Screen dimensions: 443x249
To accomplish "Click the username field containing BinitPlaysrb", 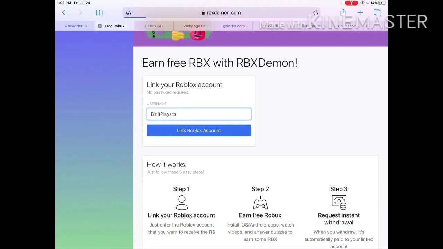I will click(x=199, y=114).
